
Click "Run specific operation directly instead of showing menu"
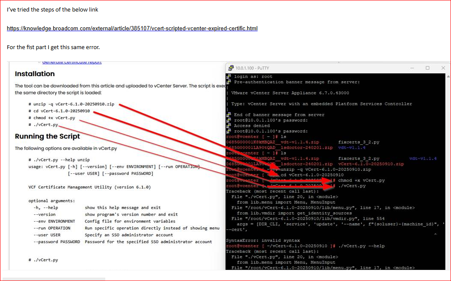(152, 228)
